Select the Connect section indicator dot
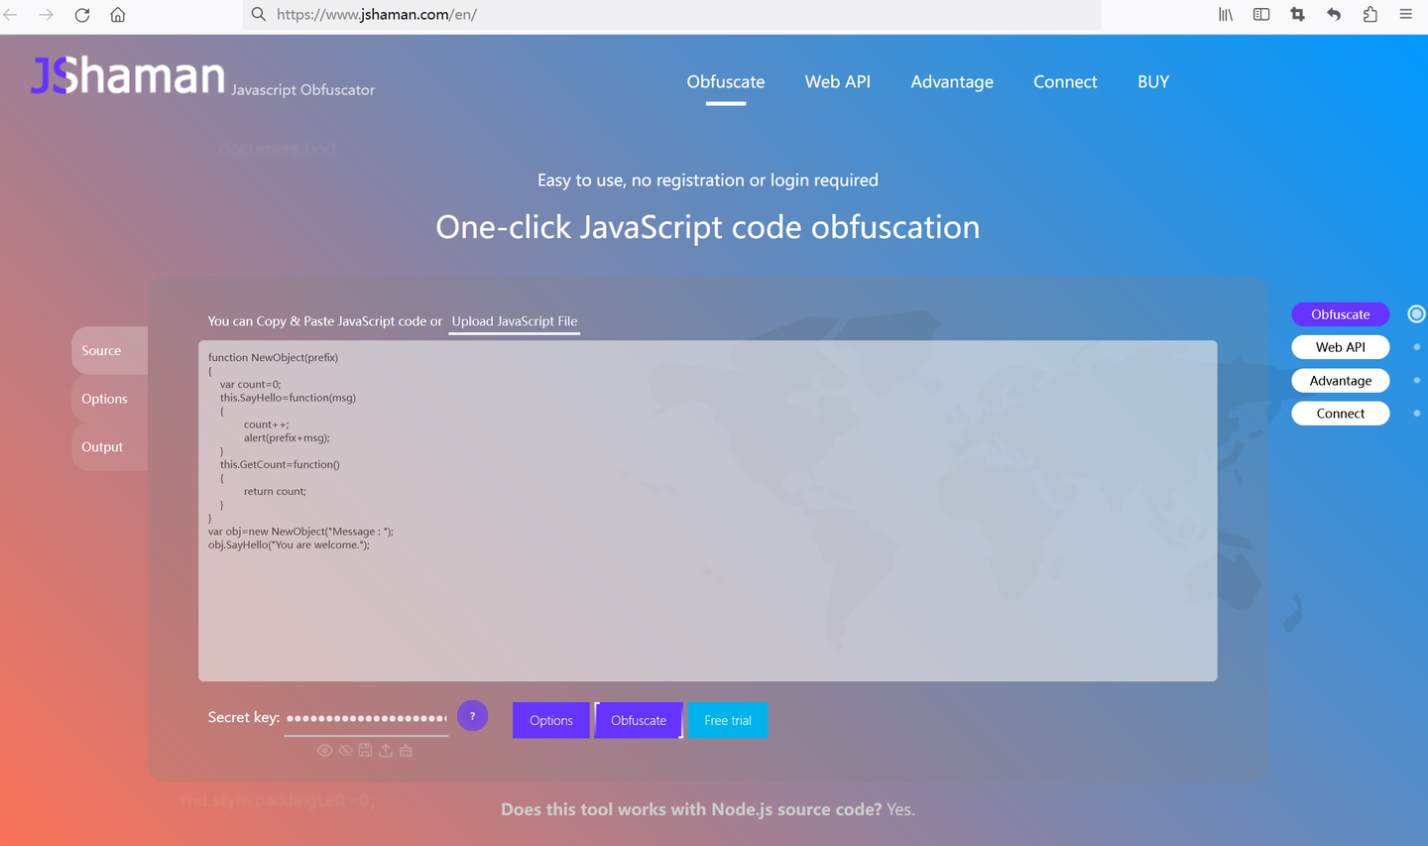1428x846 pixels. (x=1416, y=414)
